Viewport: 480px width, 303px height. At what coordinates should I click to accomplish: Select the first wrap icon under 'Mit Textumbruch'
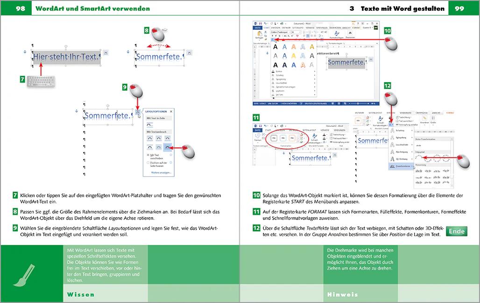[x=150, y=138]
